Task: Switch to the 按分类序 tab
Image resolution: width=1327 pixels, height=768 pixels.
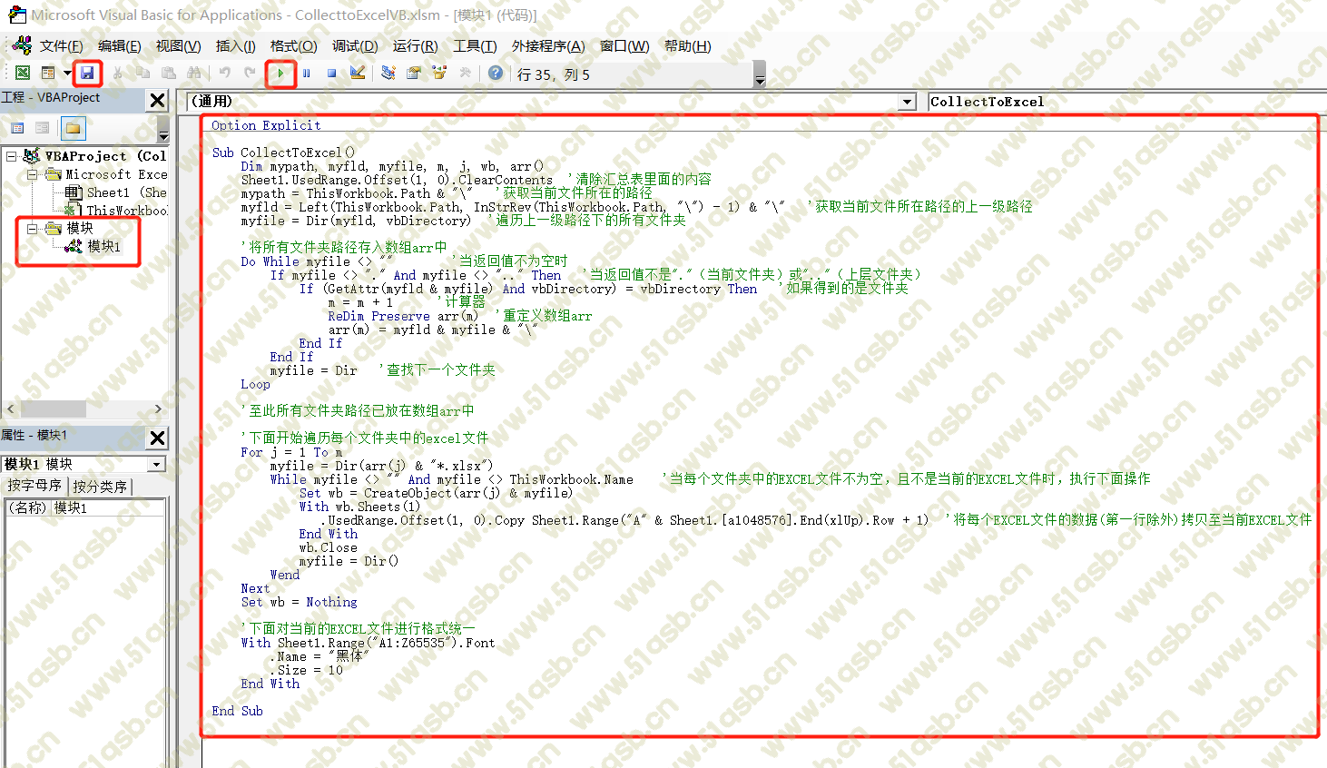Action: coord(100,487)
